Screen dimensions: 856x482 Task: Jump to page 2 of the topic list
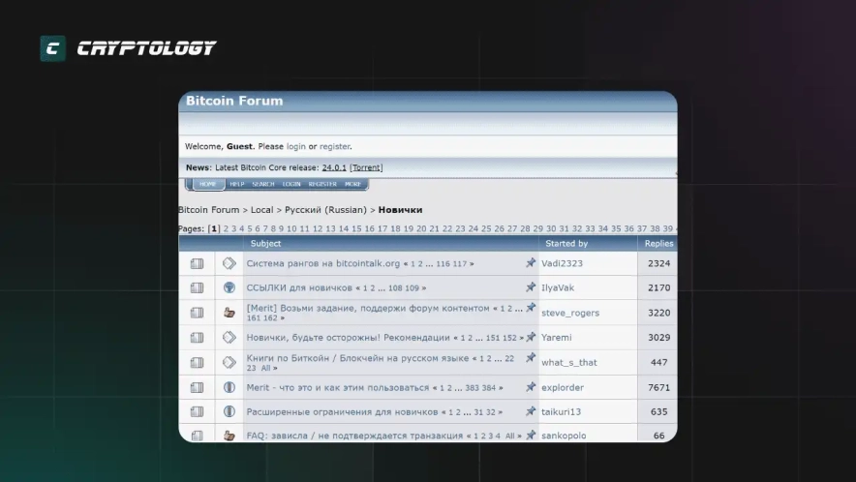tap(227, 229)
